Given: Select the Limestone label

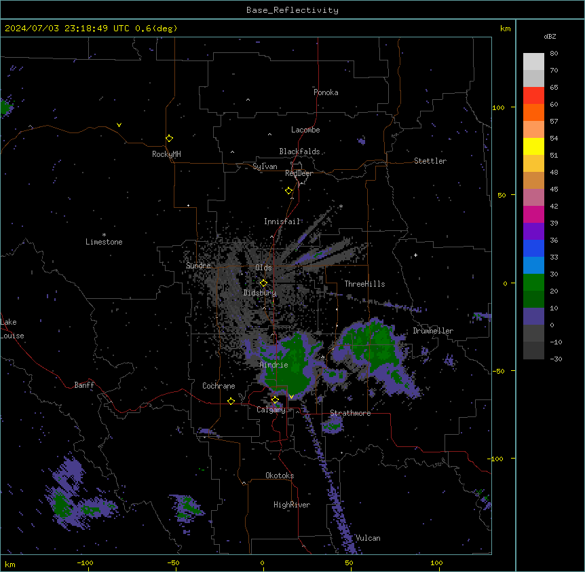Looking at the screenshot, I should 104,242.
